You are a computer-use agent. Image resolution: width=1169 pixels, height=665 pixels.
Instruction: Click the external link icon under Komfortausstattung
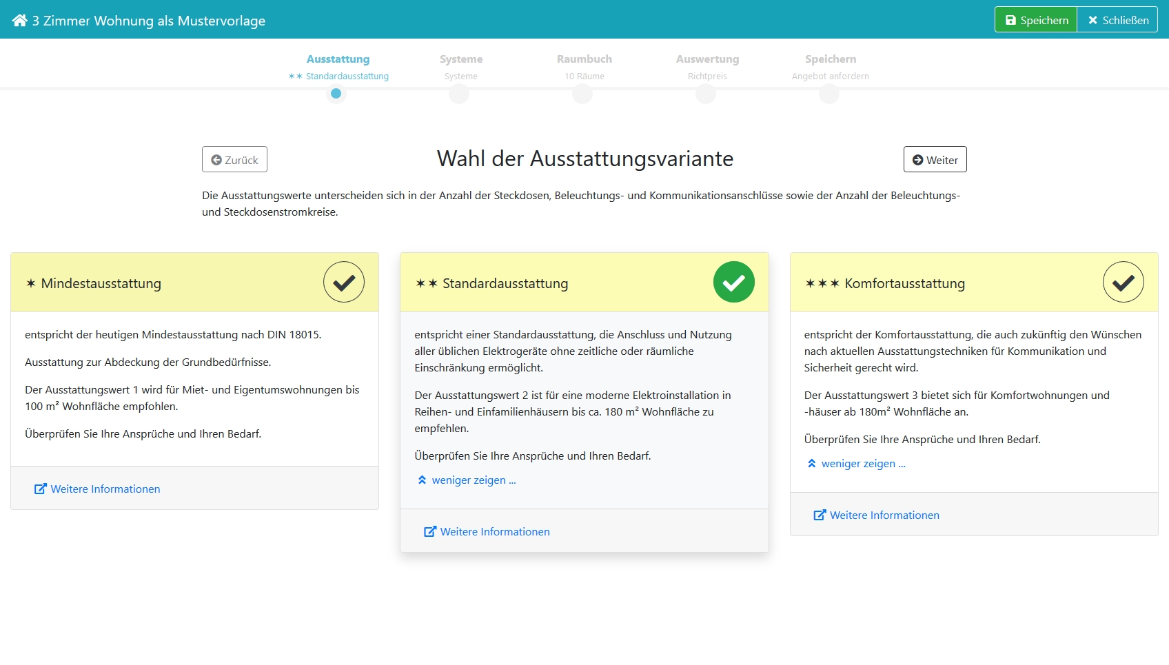(x=819, y=514)
